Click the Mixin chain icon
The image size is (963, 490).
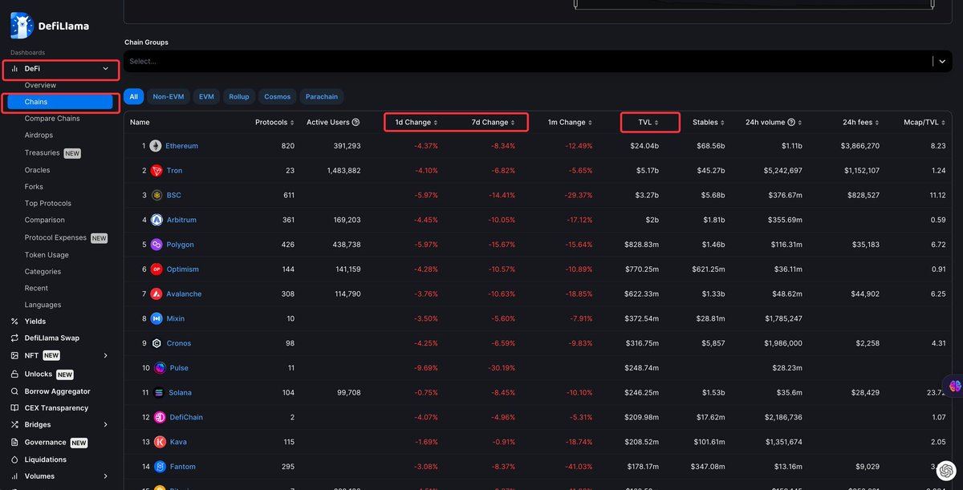pyautogui.click(x=156, y=318)
